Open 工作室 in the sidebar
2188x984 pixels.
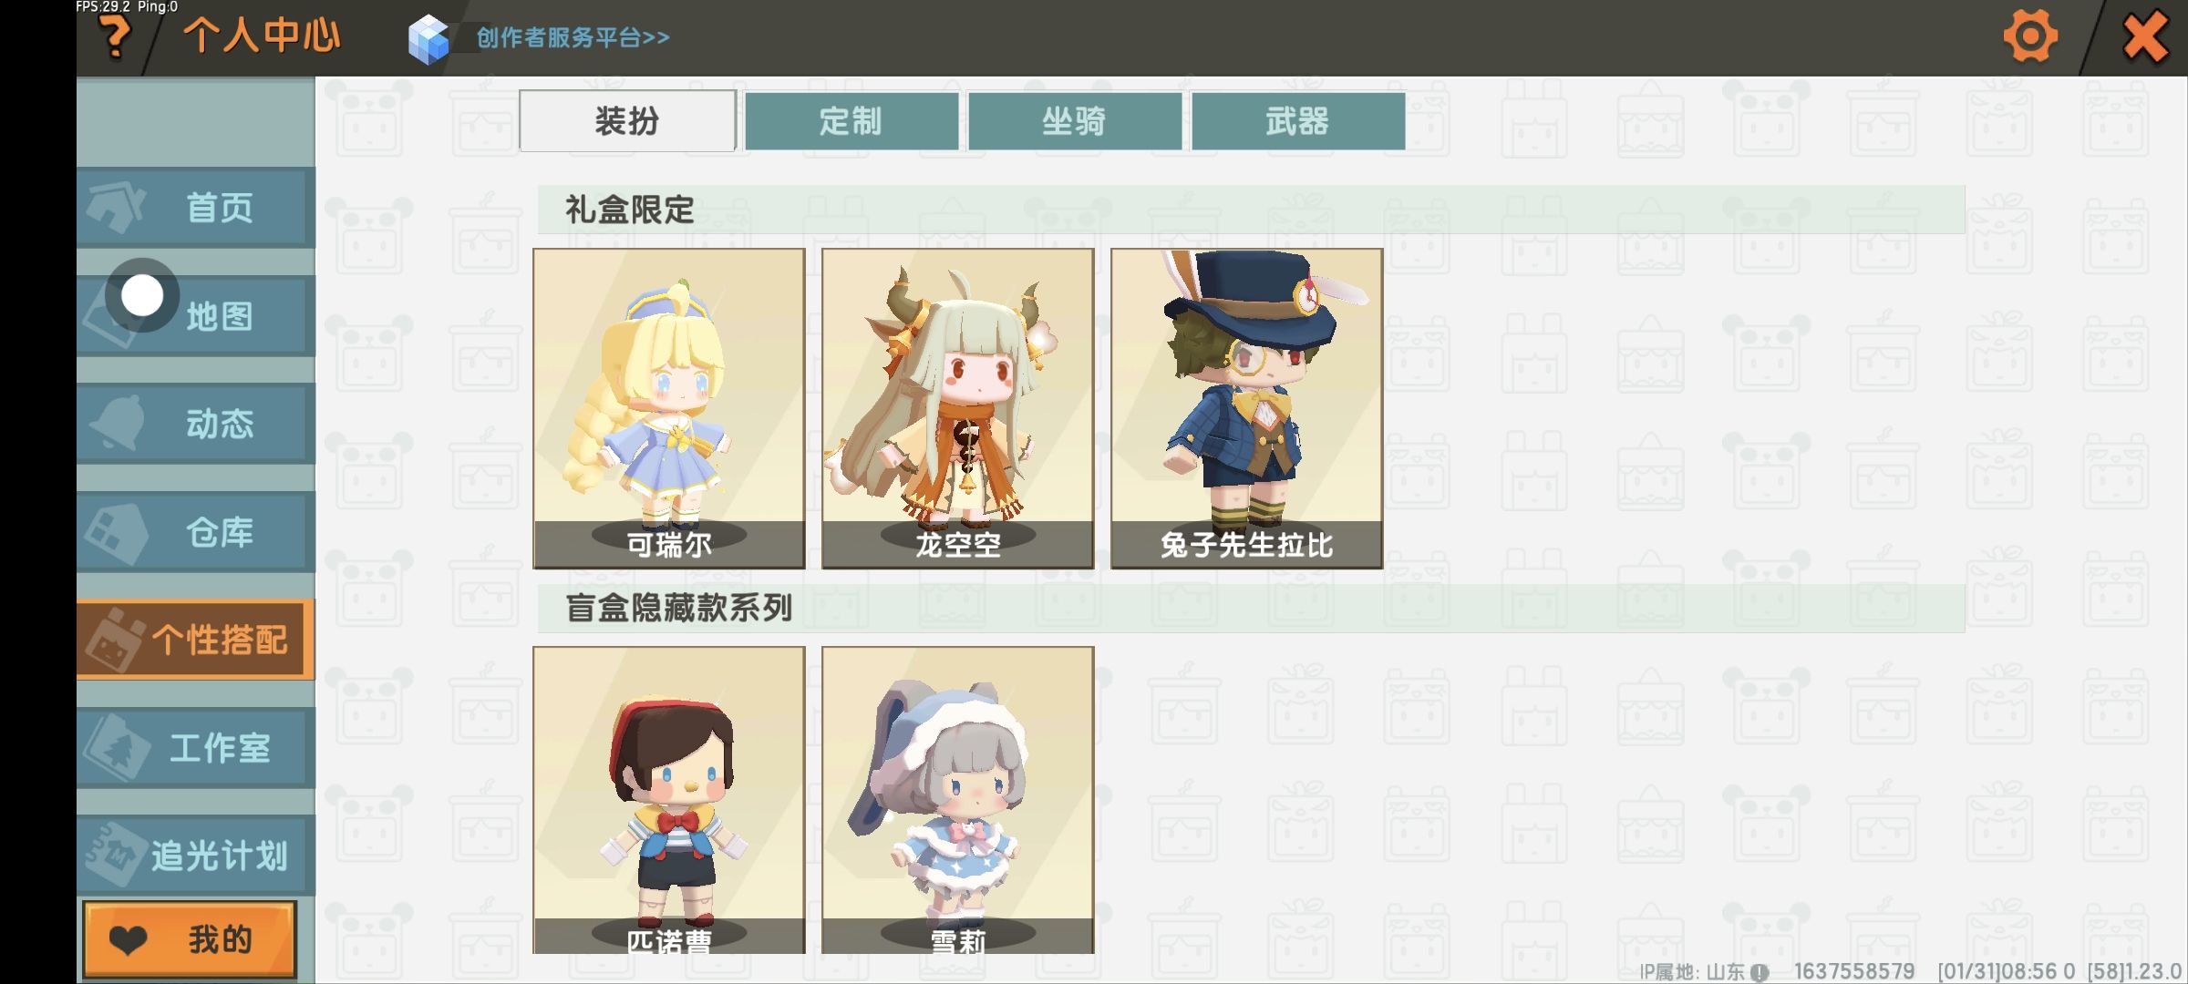click(196, 748)
